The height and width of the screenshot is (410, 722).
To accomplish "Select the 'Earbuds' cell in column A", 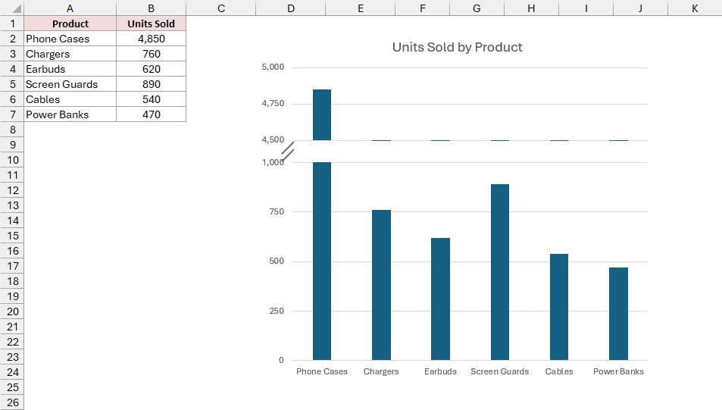I will 70,69.
